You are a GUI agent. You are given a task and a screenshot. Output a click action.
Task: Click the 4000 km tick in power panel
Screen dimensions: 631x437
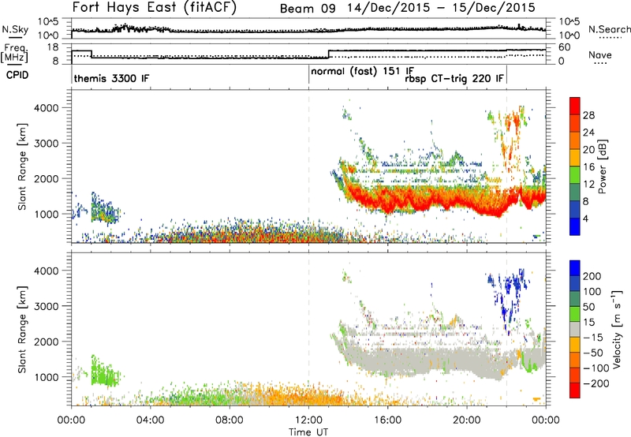point(47,107)
